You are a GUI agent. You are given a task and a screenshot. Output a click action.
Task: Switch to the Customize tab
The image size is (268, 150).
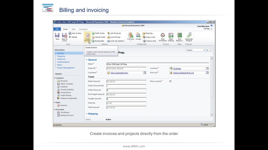point(83,29)
